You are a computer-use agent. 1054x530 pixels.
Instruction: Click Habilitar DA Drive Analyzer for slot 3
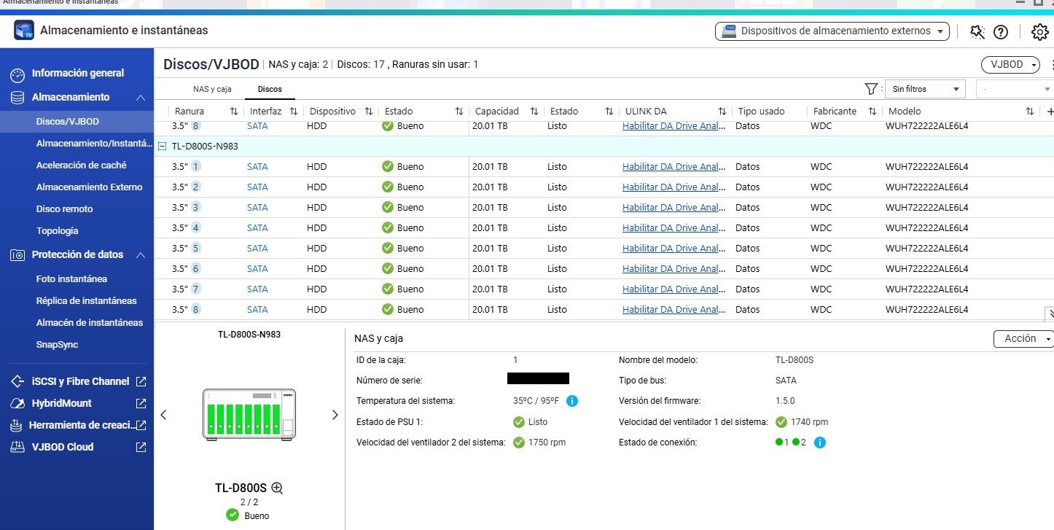point(674,208)
